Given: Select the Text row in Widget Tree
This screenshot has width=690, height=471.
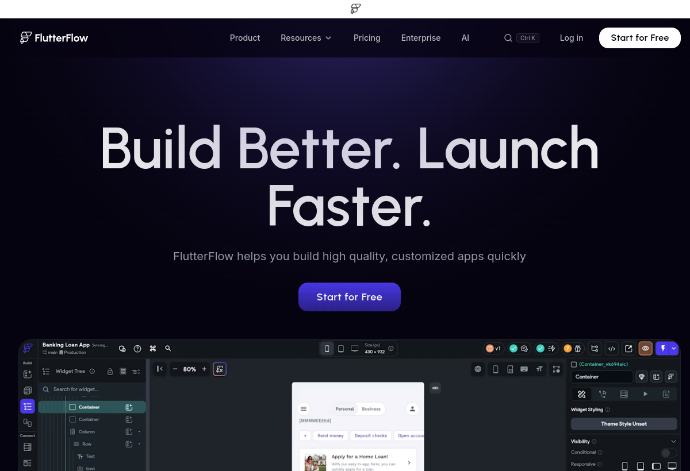Looking at the screenshot, I should tap(90, 456).
